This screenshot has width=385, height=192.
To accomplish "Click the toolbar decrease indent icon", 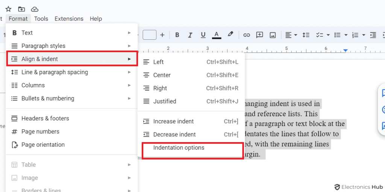I will [x=373, y=35].
